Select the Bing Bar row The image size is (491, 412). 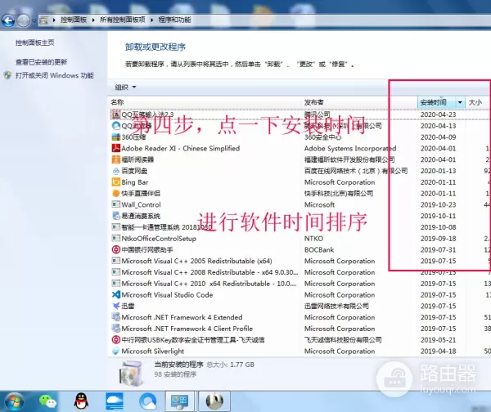(x=299, y=182)
